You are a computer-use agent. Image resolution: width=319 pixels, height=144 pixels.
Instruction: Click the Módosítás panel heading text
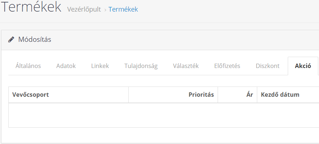pyautogui.click(x=35, y=39)
